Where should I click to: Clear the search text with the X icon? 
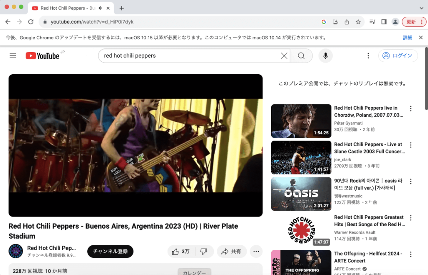pos(284,56)
